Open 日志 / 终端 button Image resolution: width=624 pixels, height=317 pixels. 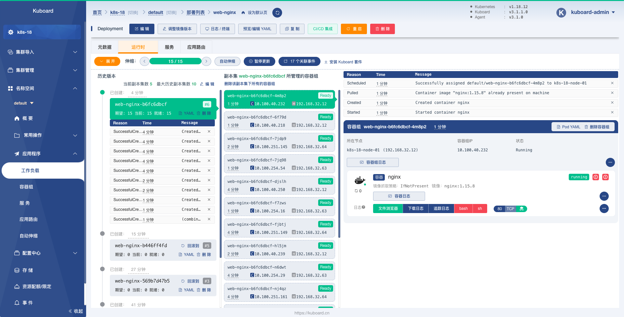pyautogui.click(x=217, y=29)
